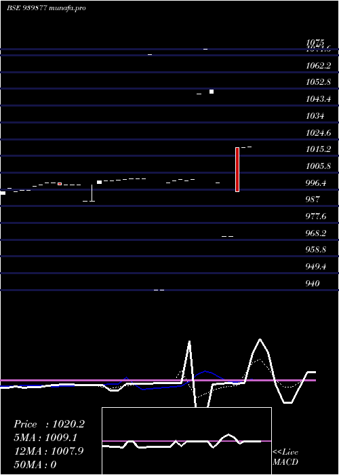This screenshot has height=475, width=339.
Task: Click the 5MA : 1009.1 readout
Action: 45,438
